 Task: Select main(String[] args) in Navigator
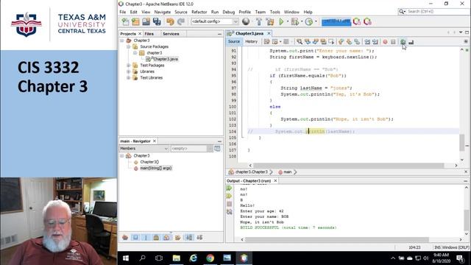point(155,168)
